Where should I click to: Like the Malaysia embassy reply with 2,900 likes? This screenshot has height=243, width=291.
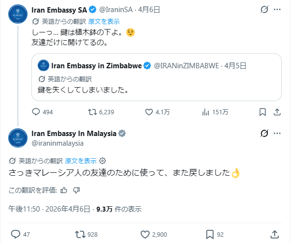point(144,234)
